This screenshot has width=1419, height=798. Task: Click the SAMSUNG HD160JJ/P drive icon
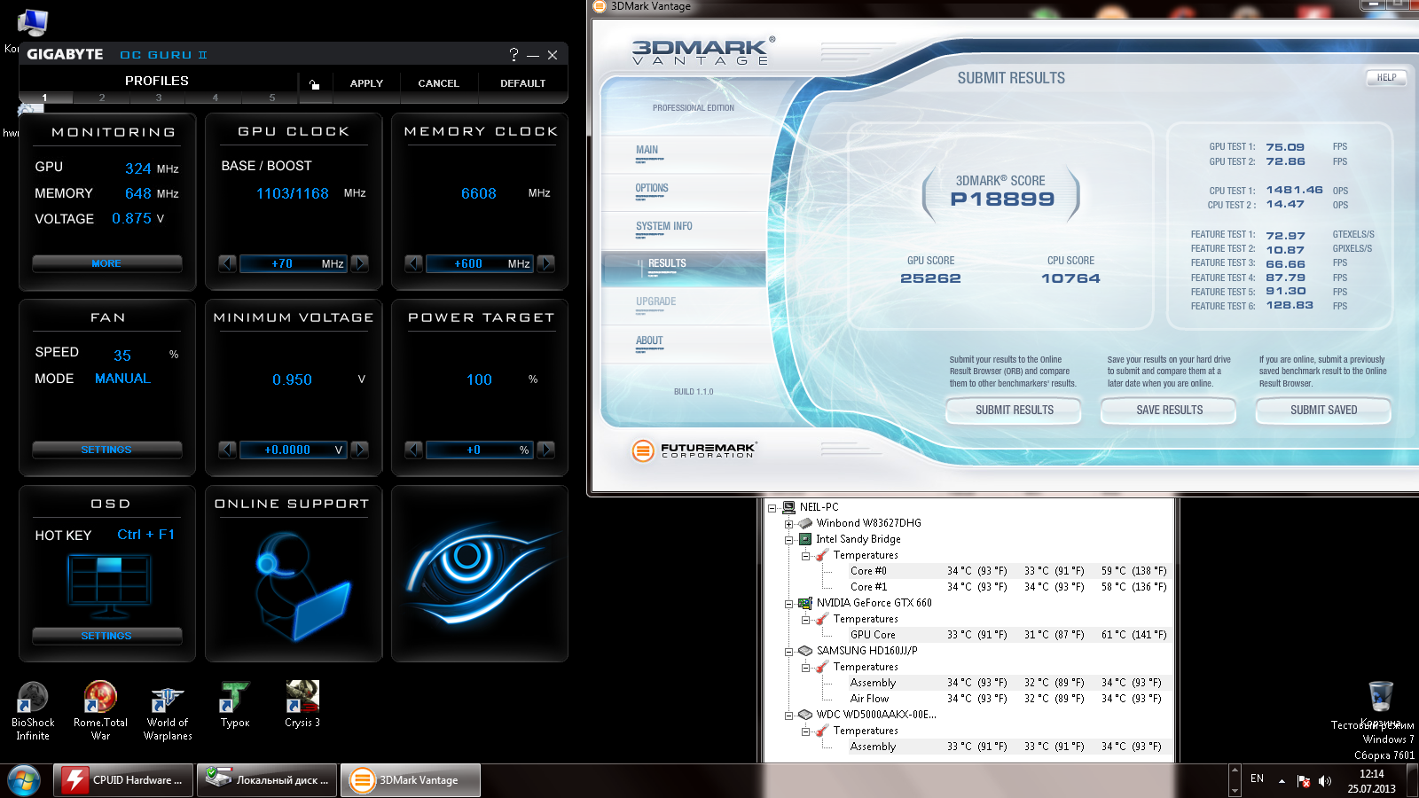coord(805,651)
